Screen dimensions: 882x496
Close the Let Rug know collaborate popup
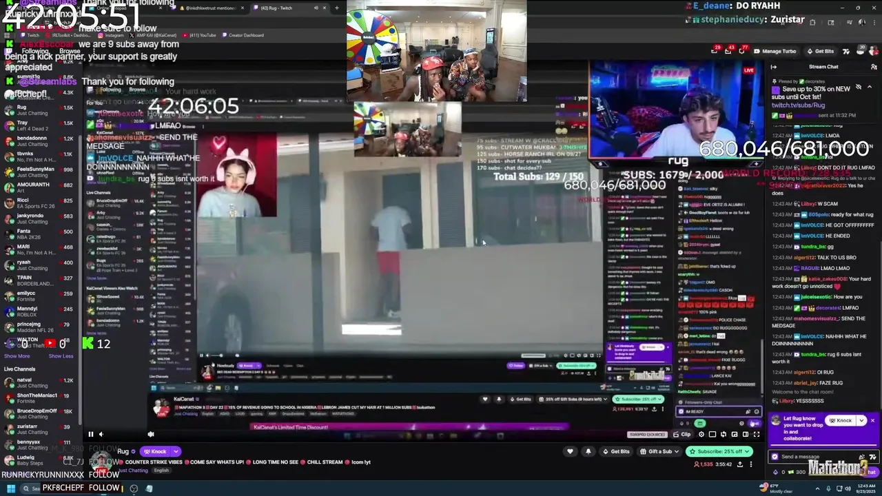(x=872, y=420)
